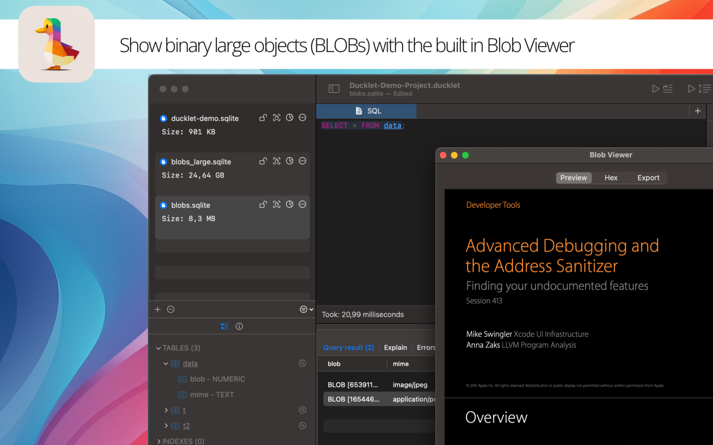Image resolution: width=713 pixels, height=445 pixels.
Task: Open the more options ellipsis for blobs_large.sqlite
Action: coord(303,161)
